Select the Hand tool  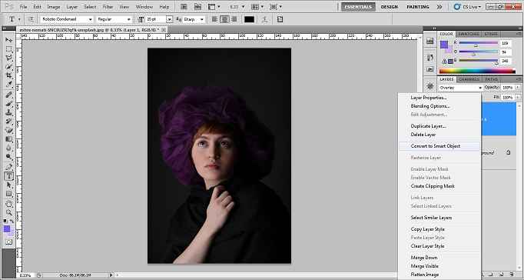[8, 204]
